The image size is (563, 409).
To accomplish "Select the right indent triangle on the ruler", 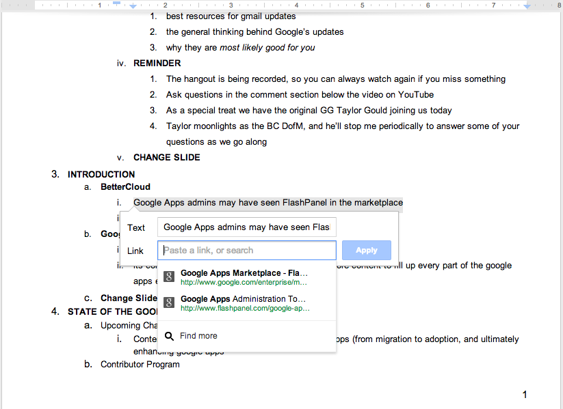I will tap(527, 6).
